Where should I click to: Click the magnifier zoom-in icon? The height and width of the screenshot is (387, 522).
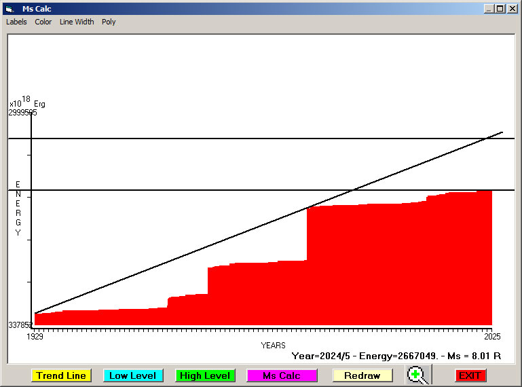[x=418, y=375]
